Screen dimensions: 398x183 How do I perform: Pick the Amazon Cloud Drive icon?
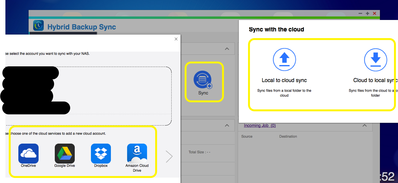137,153
